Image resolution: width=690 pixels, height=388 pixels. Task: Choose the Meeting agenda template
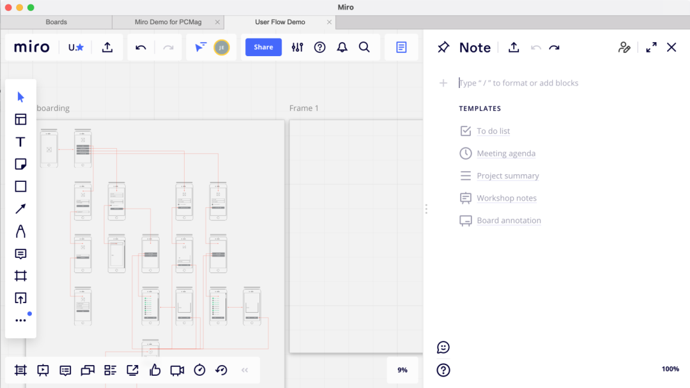click(x=506, y=154)
